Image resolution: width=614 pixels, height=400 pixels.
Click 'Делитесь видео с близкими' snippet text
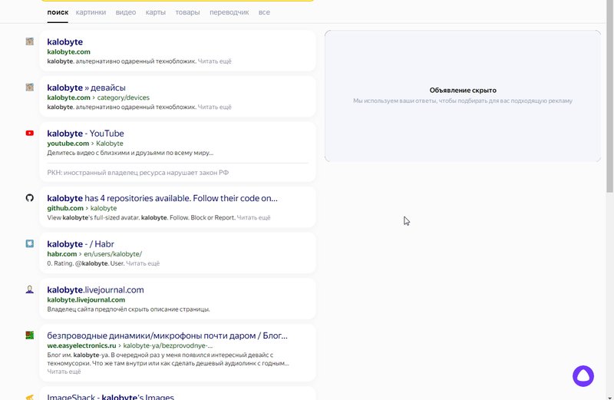(130, 153)
